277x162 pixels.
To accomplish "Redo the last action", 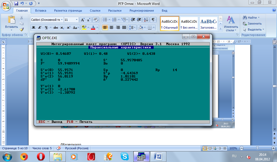I will pos(31,3).
